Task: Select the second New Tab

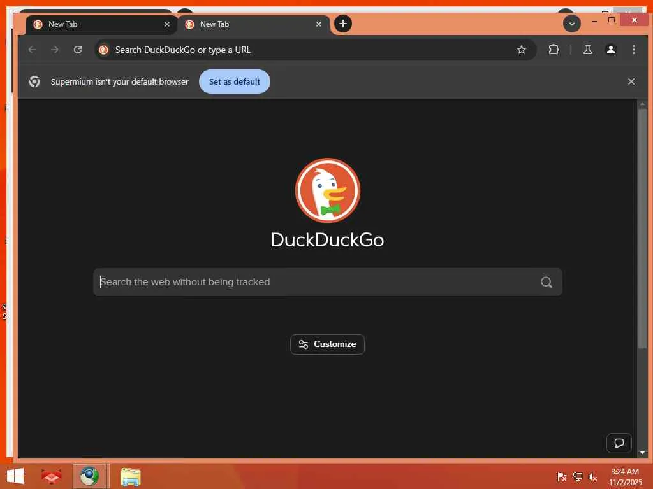Action: pos(253,25)
